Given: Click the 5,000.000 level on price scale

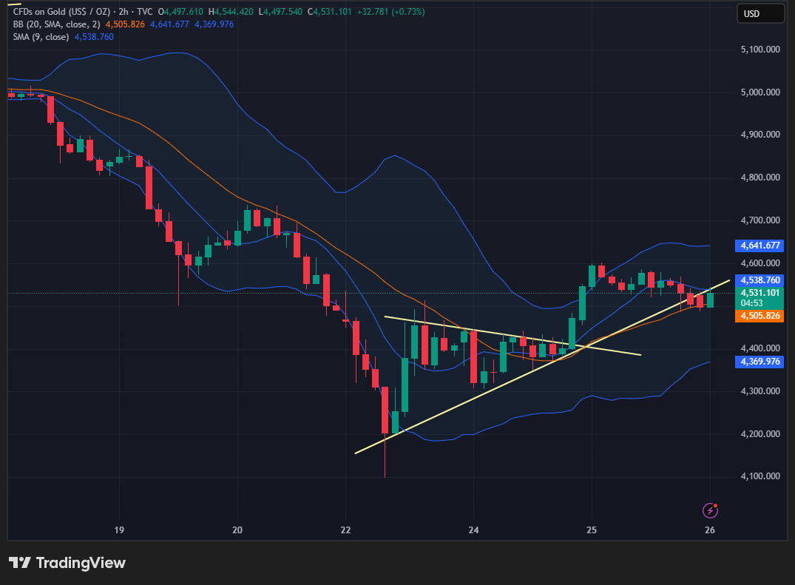Looking at the screenshot, I should [760, 92].
